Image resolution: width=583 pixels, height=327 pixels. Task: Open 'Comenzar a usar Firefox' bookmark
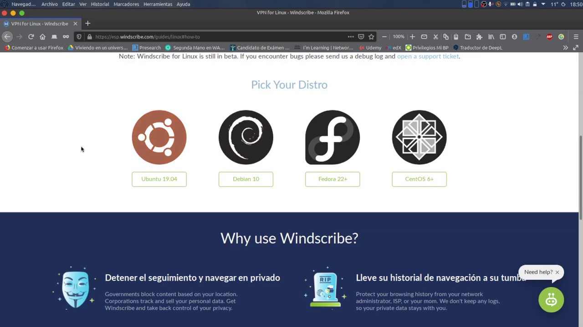34,48
